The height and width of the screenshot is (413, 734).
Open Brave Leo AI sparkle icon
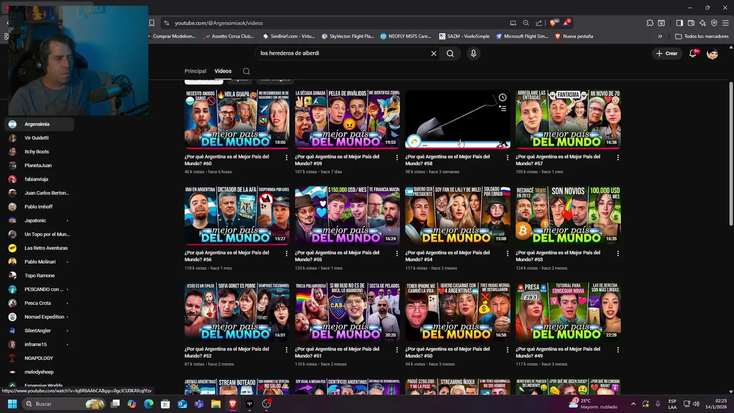pyautogui.click(x=702, y=23)
